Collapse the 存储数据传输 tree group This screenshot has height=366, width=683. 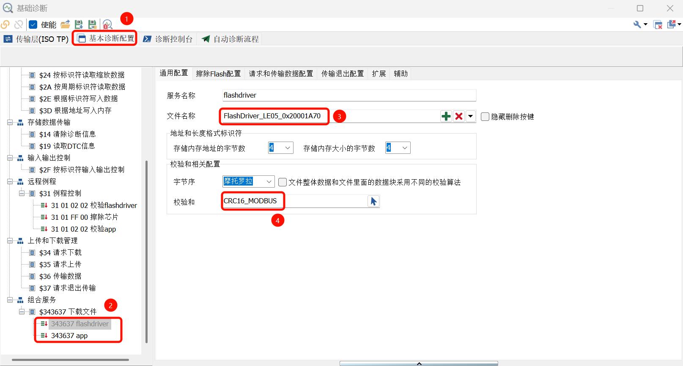(x=10, y=123)
